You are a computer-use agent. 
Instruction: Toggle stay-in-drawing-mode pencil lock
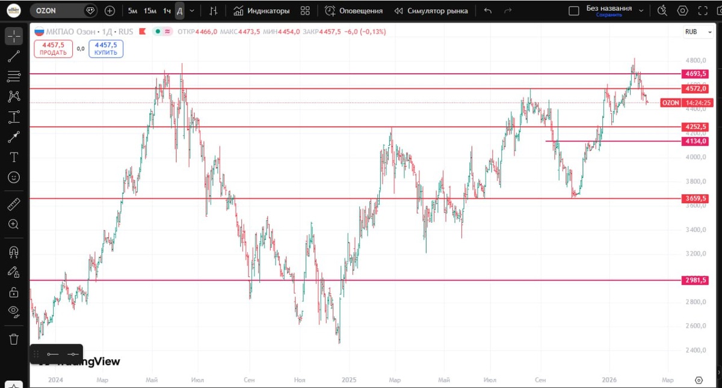coord(14,271)
